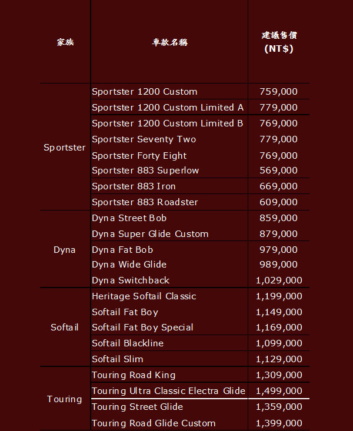
Task: Select the 569,000 price value
Action: [x=279, y=171]
